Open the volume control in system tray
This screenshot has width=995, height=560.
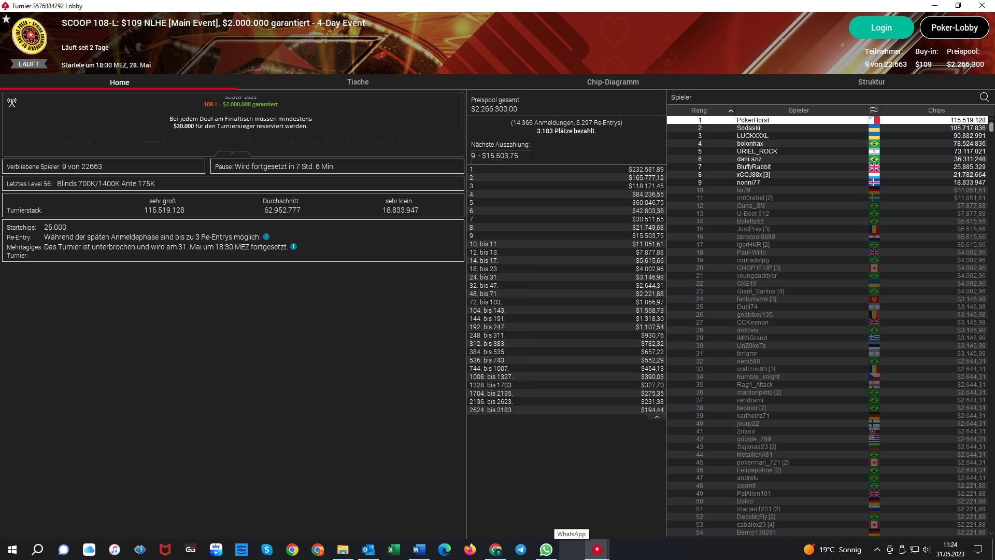click(x=927, y=550)
